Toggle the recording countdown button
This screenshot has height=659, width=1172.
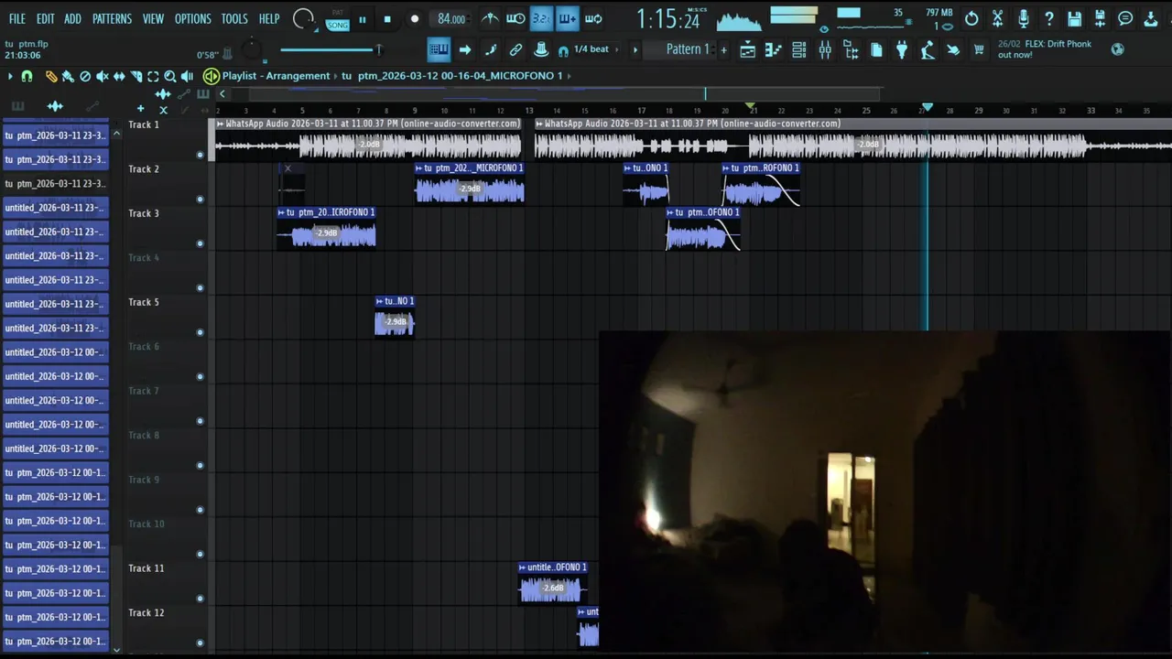pos(541,18)
